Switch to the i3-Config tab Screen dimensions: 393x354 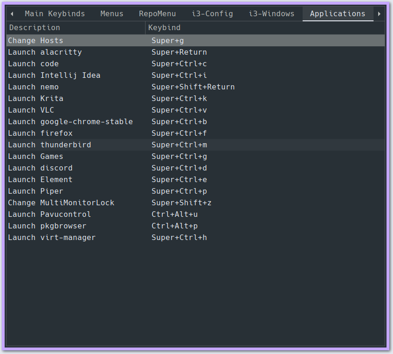coord(212,13)
